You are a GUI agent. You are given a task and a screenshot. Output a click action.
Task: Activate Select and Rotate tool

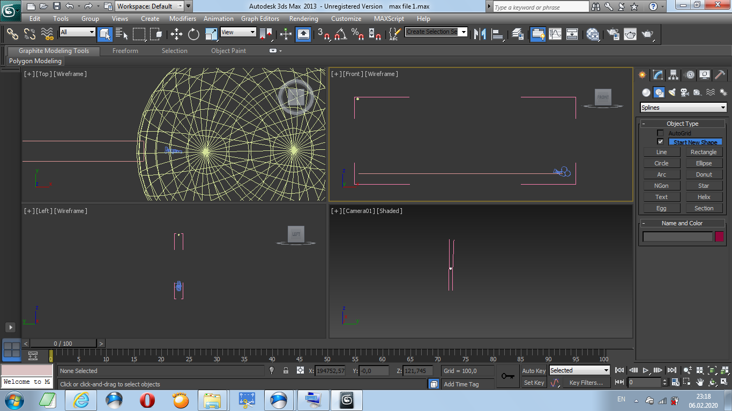(193, 34)
